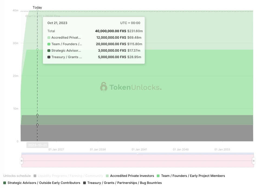Image resolution: width=257 pixels, height=188 pixels.
Task: Click the dark green Strategic Advisors legend square
Action: tap(5, 183)
